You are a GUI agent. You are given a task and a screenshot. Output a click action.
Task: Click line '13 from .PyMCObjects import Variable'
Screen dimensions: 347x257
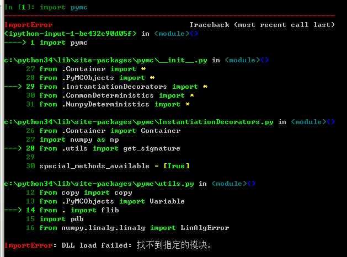(x=105, y=201)
